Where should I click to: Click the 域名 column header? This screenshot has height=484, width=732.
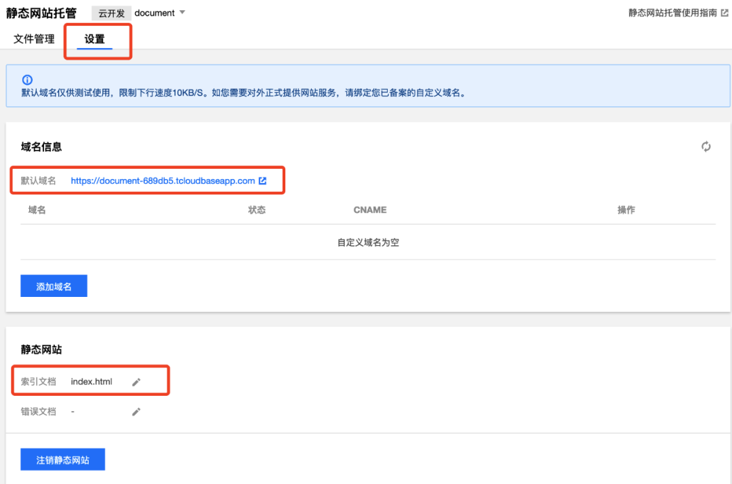click(37, 210)
